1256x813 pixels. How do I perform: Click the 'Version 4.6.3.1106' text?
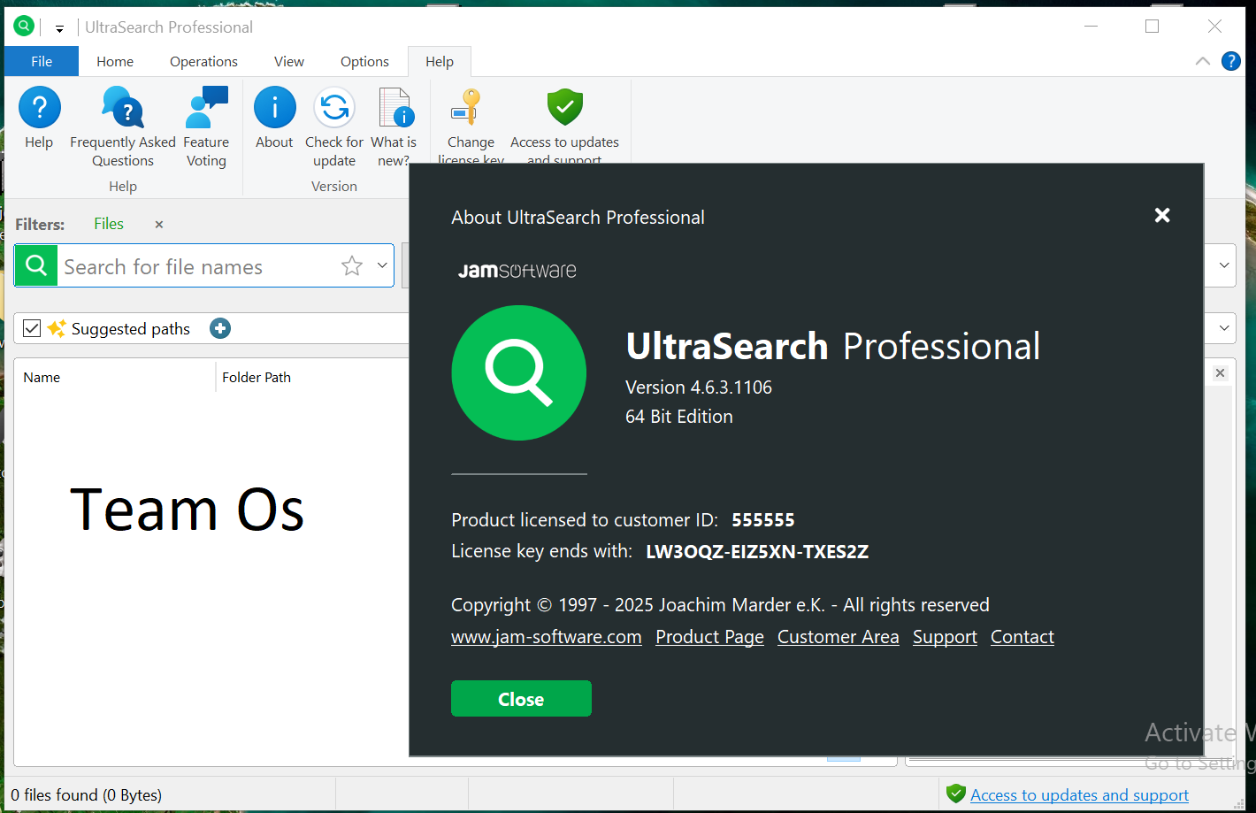[x=699, y=387]
